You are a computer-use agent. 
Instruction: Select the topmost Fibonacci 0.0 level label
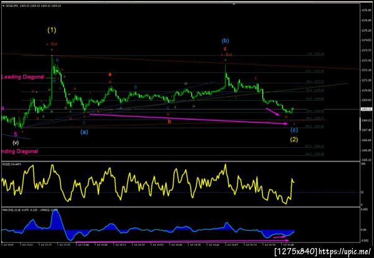[x=315, y=54]
